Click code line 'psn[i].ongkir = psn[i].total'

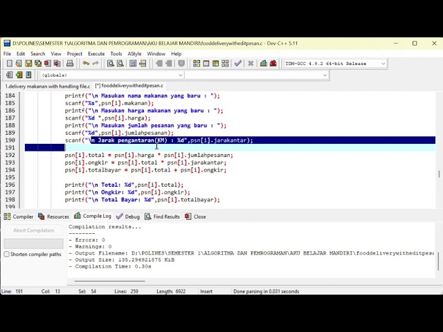tap(145, 163)
